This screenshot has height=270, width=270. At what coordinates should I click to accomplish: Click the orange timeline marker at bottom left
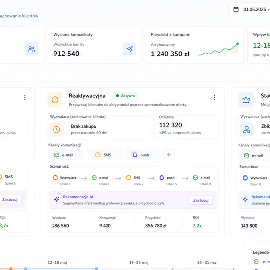click(x=11, y=269)
